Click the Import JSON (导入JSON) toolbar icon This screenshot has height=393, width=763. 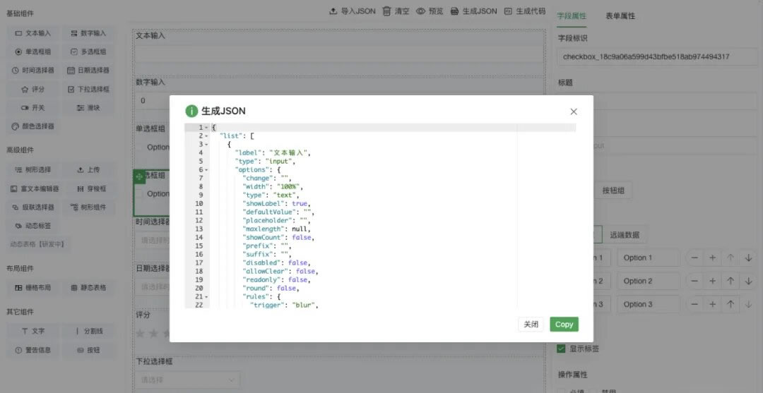[333, 11]
